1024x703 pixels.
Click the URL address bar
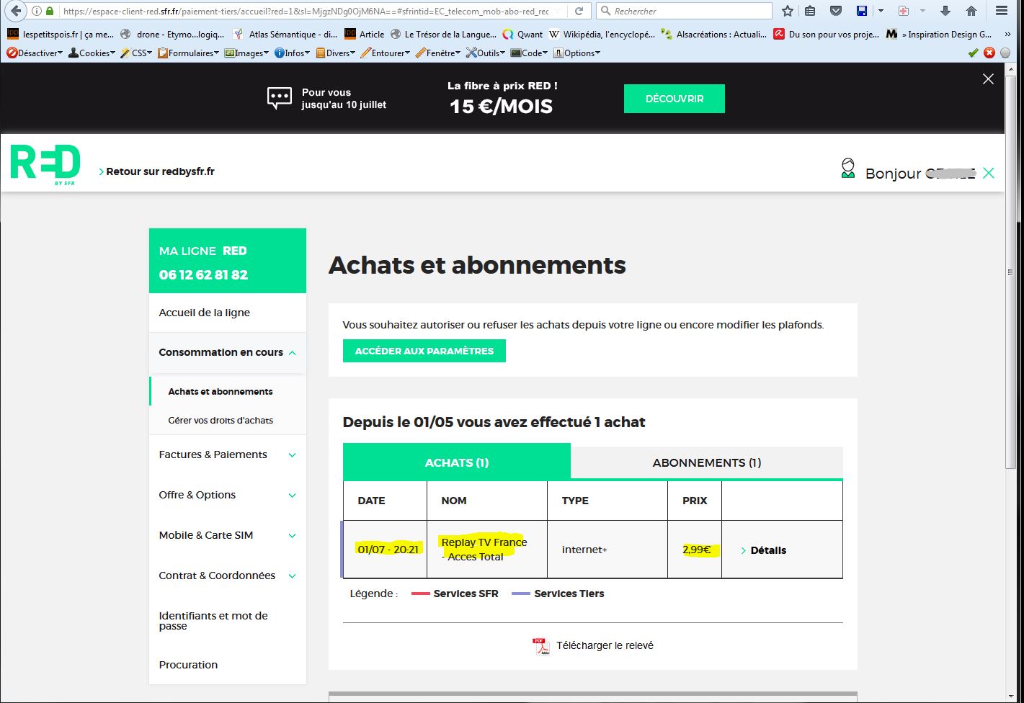(x=306, y=11)
